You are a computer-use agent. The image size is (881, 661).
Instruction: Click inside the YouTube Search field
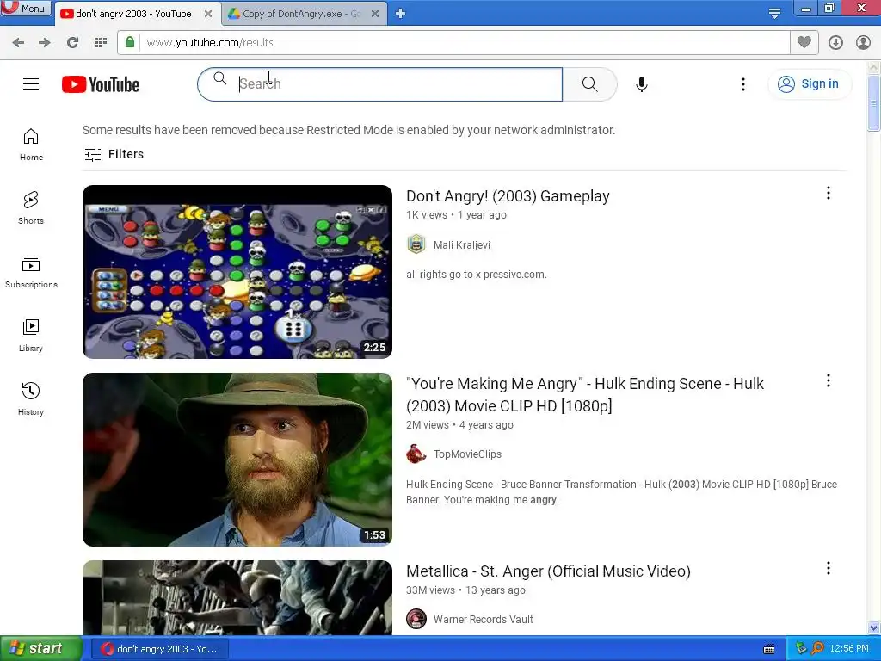pyautogui.click(x=379, y=84)
